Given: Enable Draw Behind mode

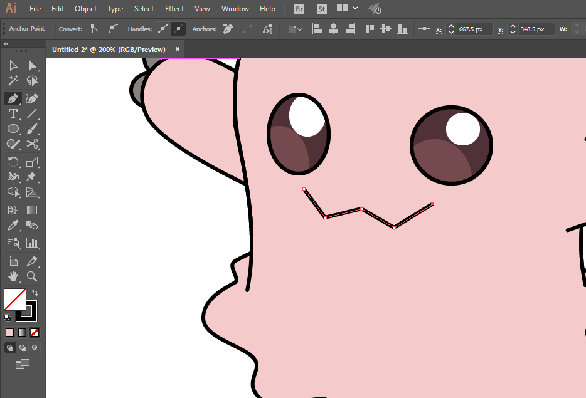Looking at the screenshot, I should 23,348.
